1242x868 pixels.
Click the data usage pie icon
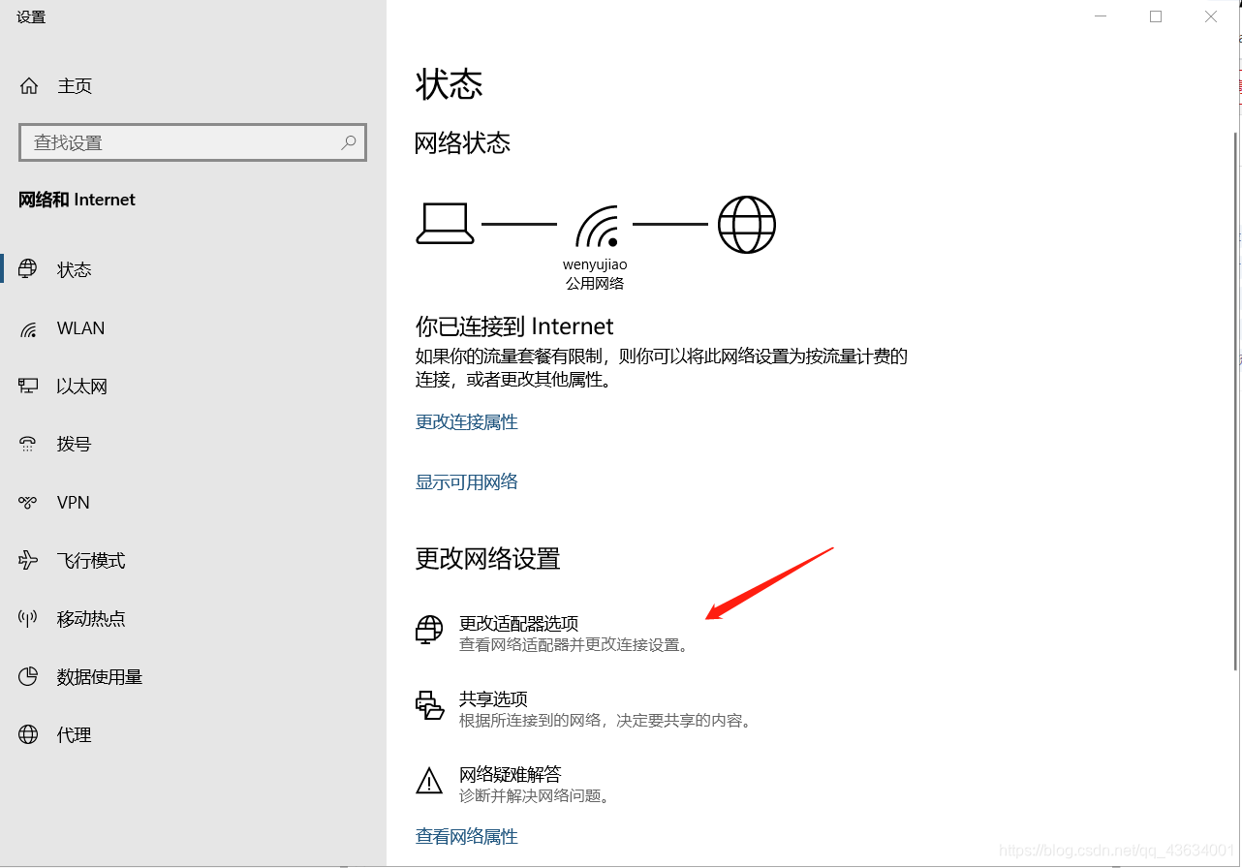(x=28, y=676)
